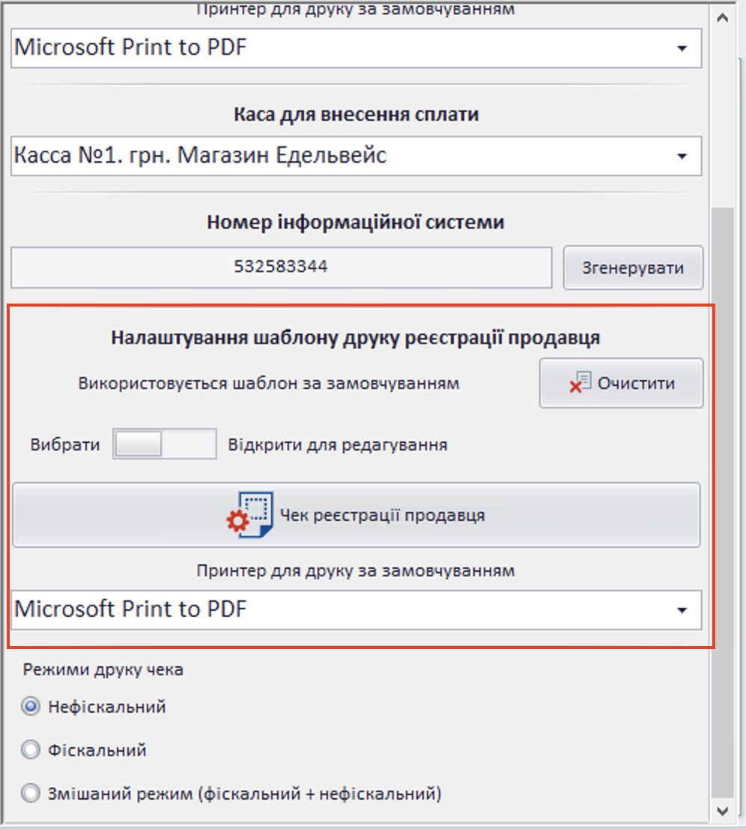746x829 pixels.
Task: Select the Фіскальний radio button
Action: point(31,750)
